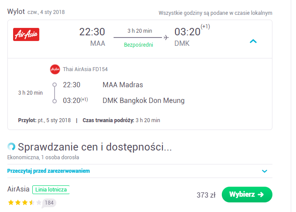296x212 pixels.
Task: Click the airplane icon on route line
Action: pyautogui.click(x=166, y=38)
